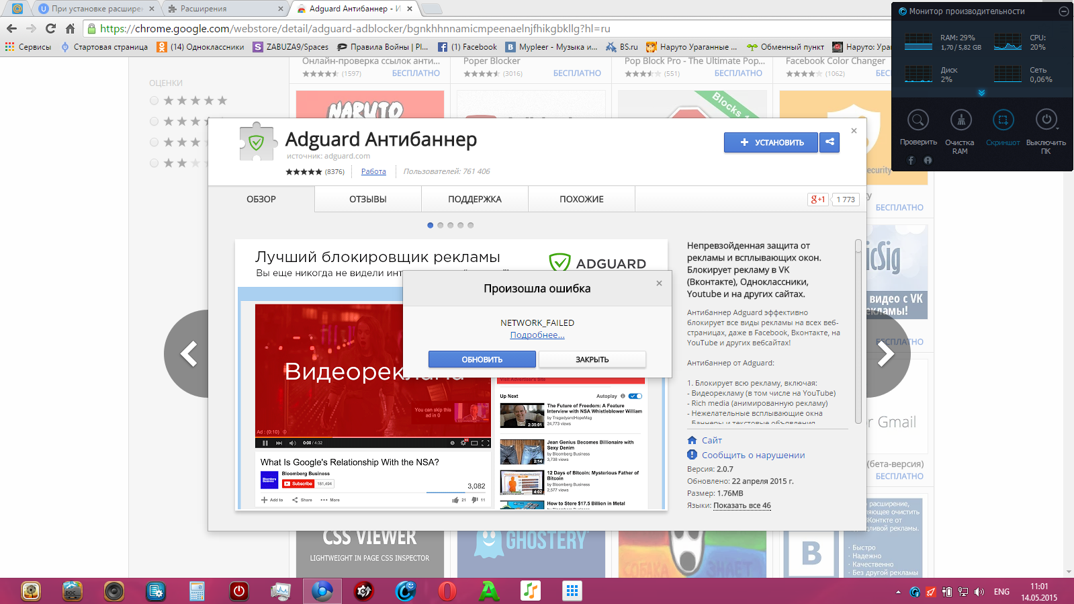
Task: Collapse the performance monitor widget
Action: click(x=1063, y=11)
